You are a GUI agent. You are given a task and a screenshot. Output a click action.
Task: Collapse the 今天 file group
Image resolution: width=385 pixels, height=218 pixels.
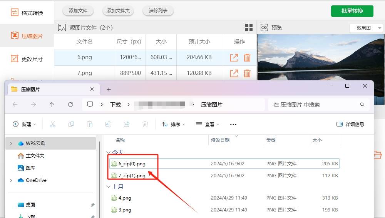(108, 152)
